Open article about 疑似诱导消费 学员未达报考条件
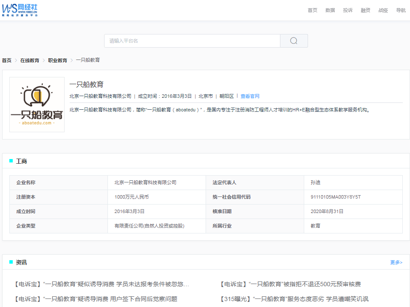Image resolution: width=410 pixels, height=307 pixels. [101, 284]
